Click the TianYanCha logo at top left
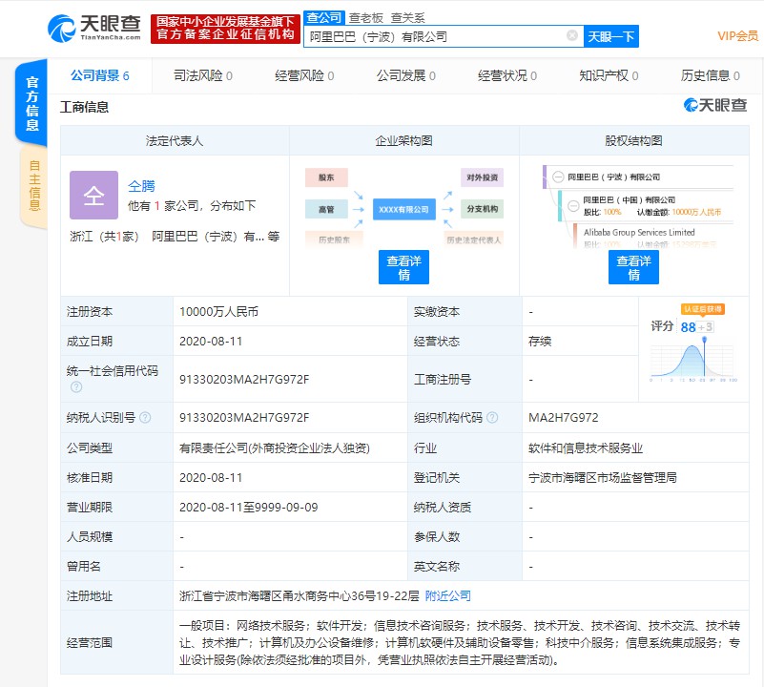Screen dimensions: 764x687 pyautogui.click(x=94, y=28)
